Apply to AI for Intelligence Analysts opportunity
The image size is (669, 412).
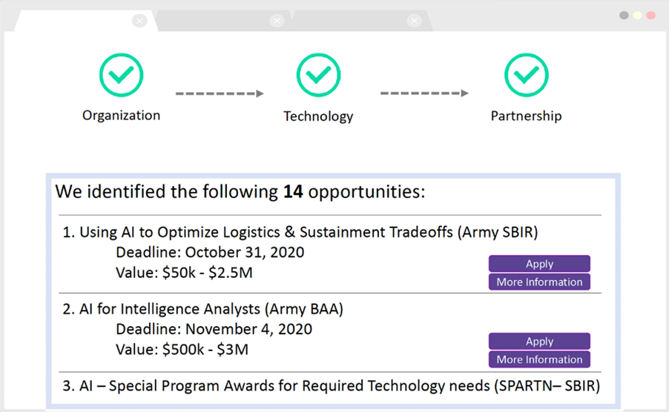pos(539,342)
